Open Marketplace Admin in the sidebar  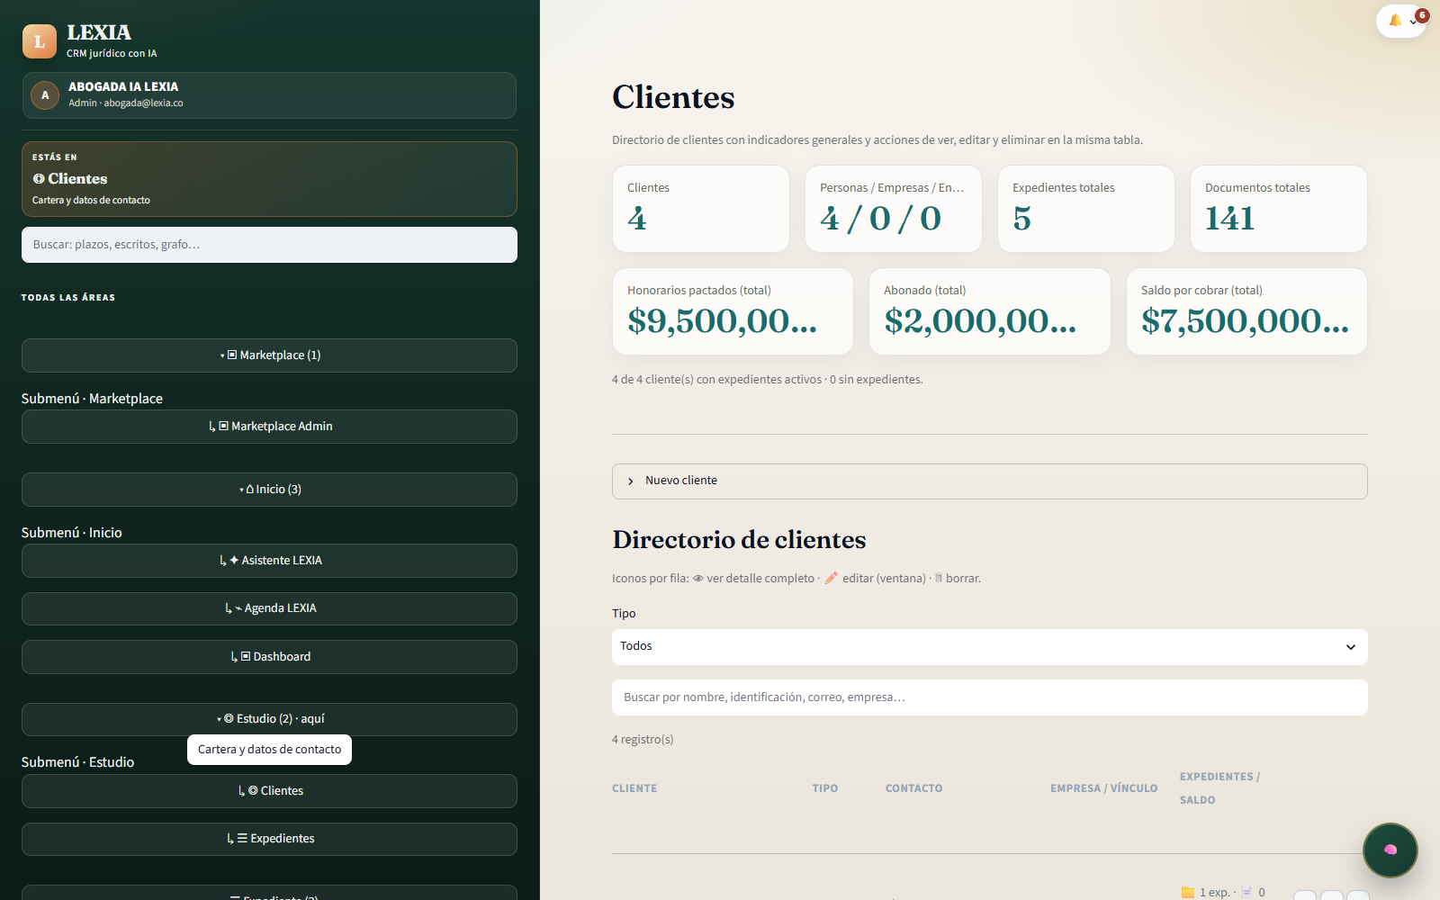(269, 427)
